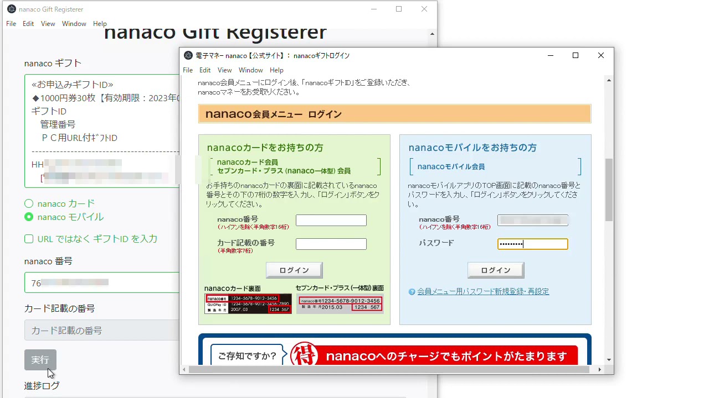The width and height of the screenshot is (709, 398).
Task: Check URL ではなく ギフトID を入力 checkbox
Action: coord(29,239)
